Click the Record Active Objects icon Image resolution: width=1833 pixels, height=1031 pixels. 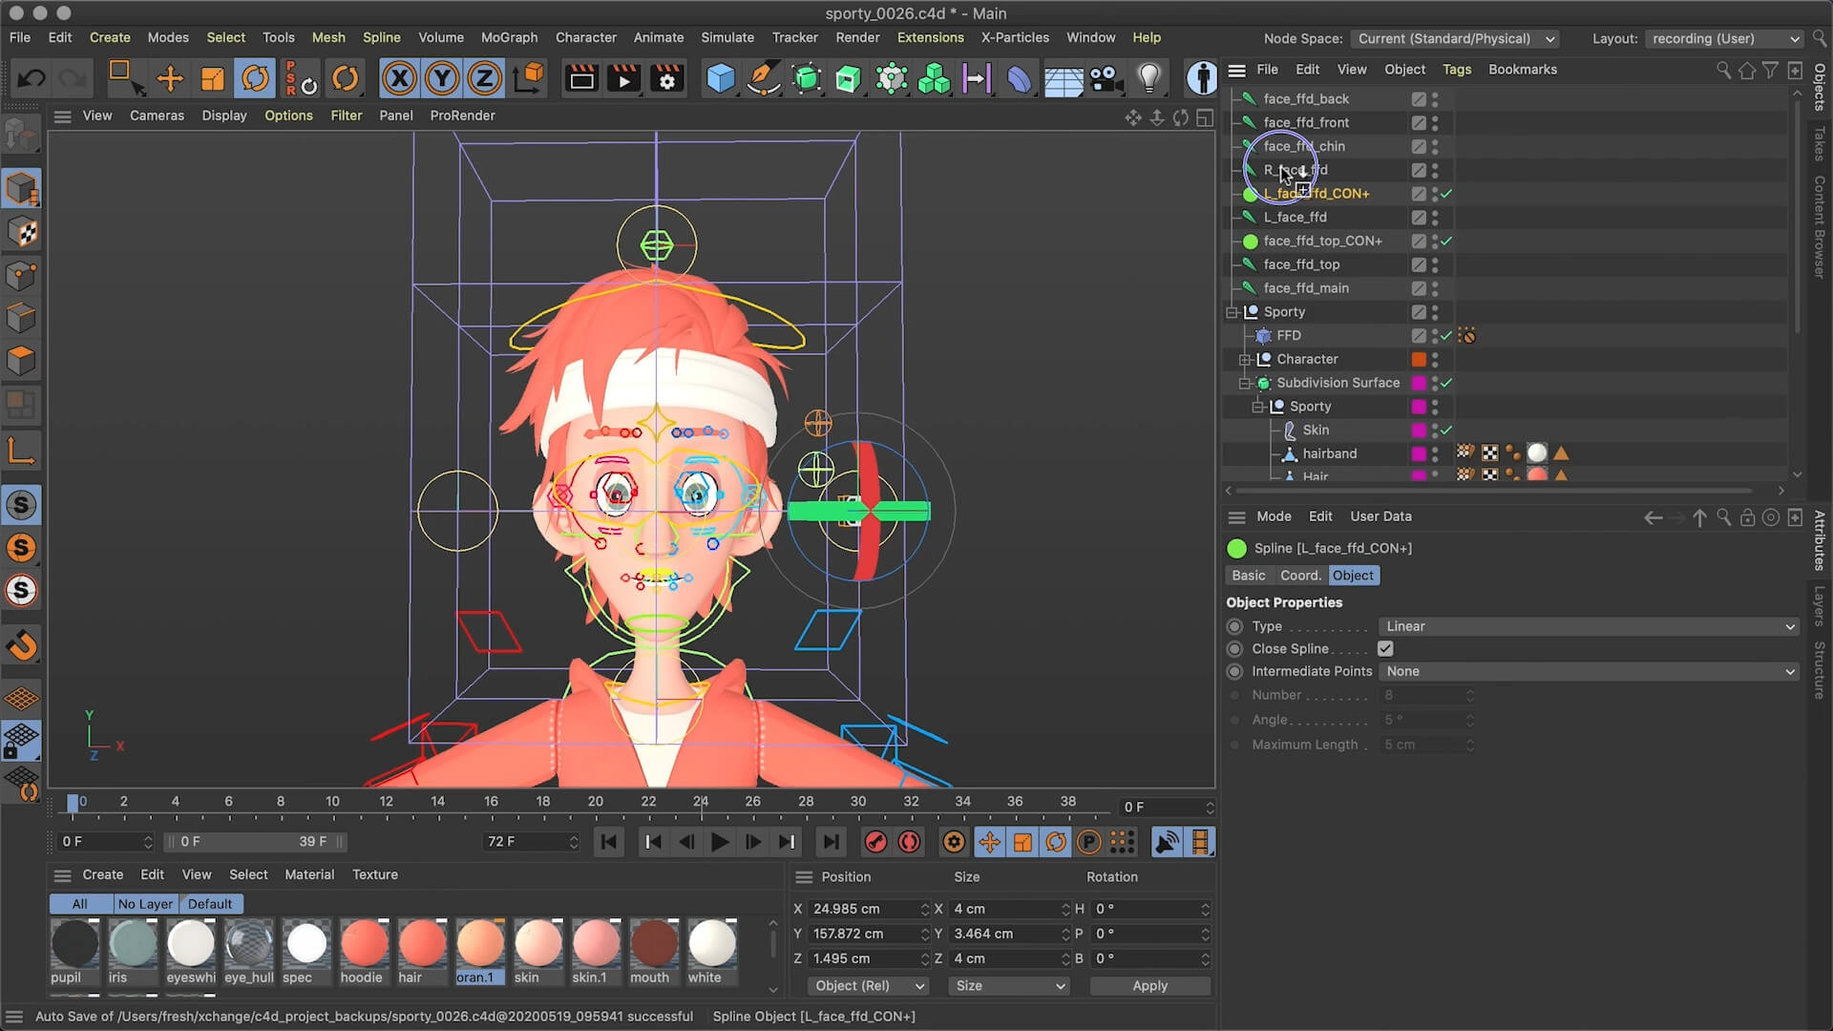click(877, 842)
